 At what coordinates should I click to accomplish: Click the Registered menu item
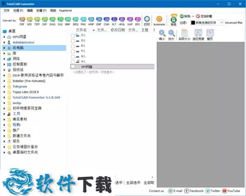[x=66, y=11]
